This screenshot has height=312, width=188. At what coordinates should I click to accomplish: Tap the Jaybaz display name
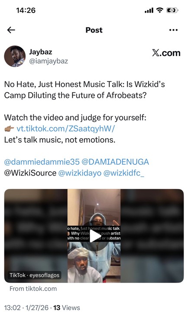(41, 52)
